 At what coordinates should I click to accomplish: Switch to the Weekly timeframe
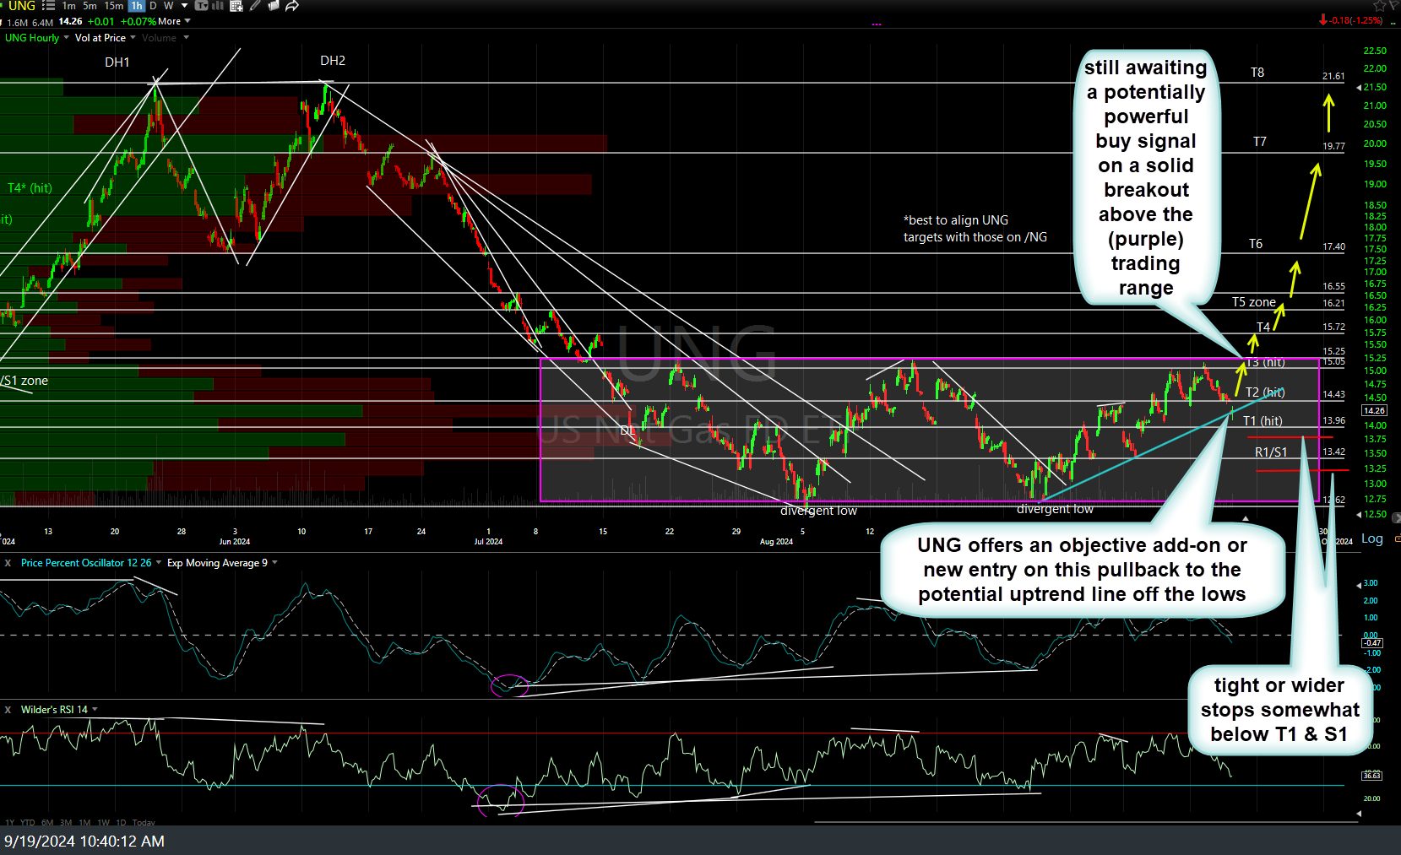pyautogui.click(x=168, y=6)
